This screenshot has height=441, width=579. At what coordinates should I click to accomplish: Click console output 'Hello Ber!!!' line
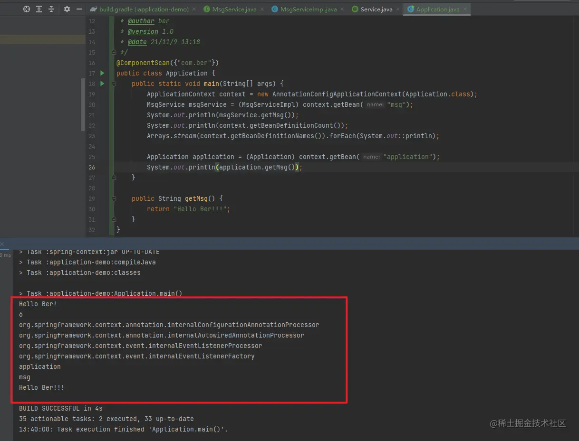tap(42, 387)
